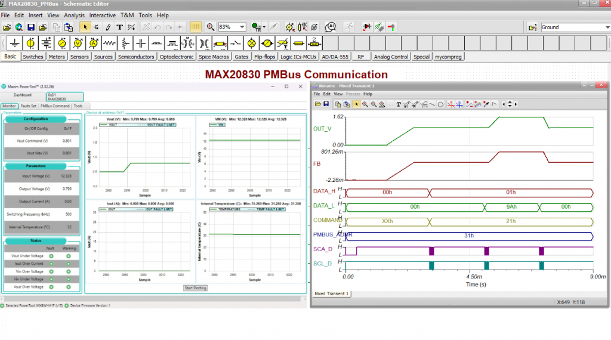Select the resistor component icon

pyautogui.click(x=109, y=44)
